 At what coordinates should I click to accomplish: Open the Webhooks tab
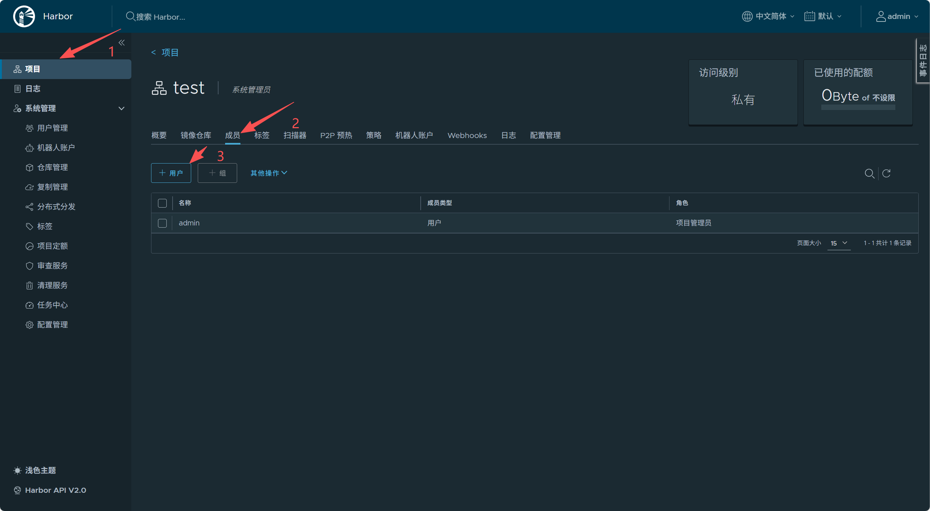click(x=467, y=135)
